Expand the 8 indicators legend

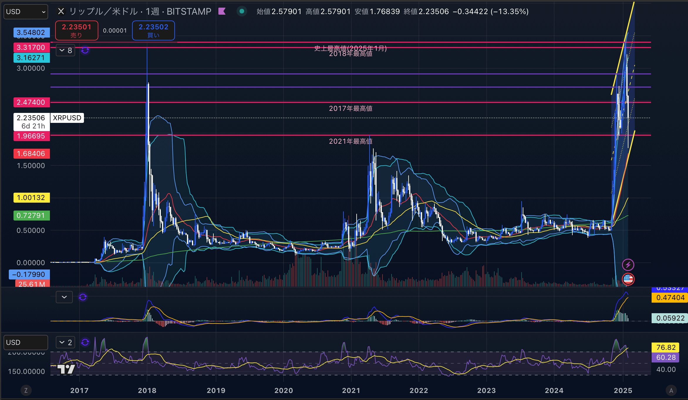65,50
